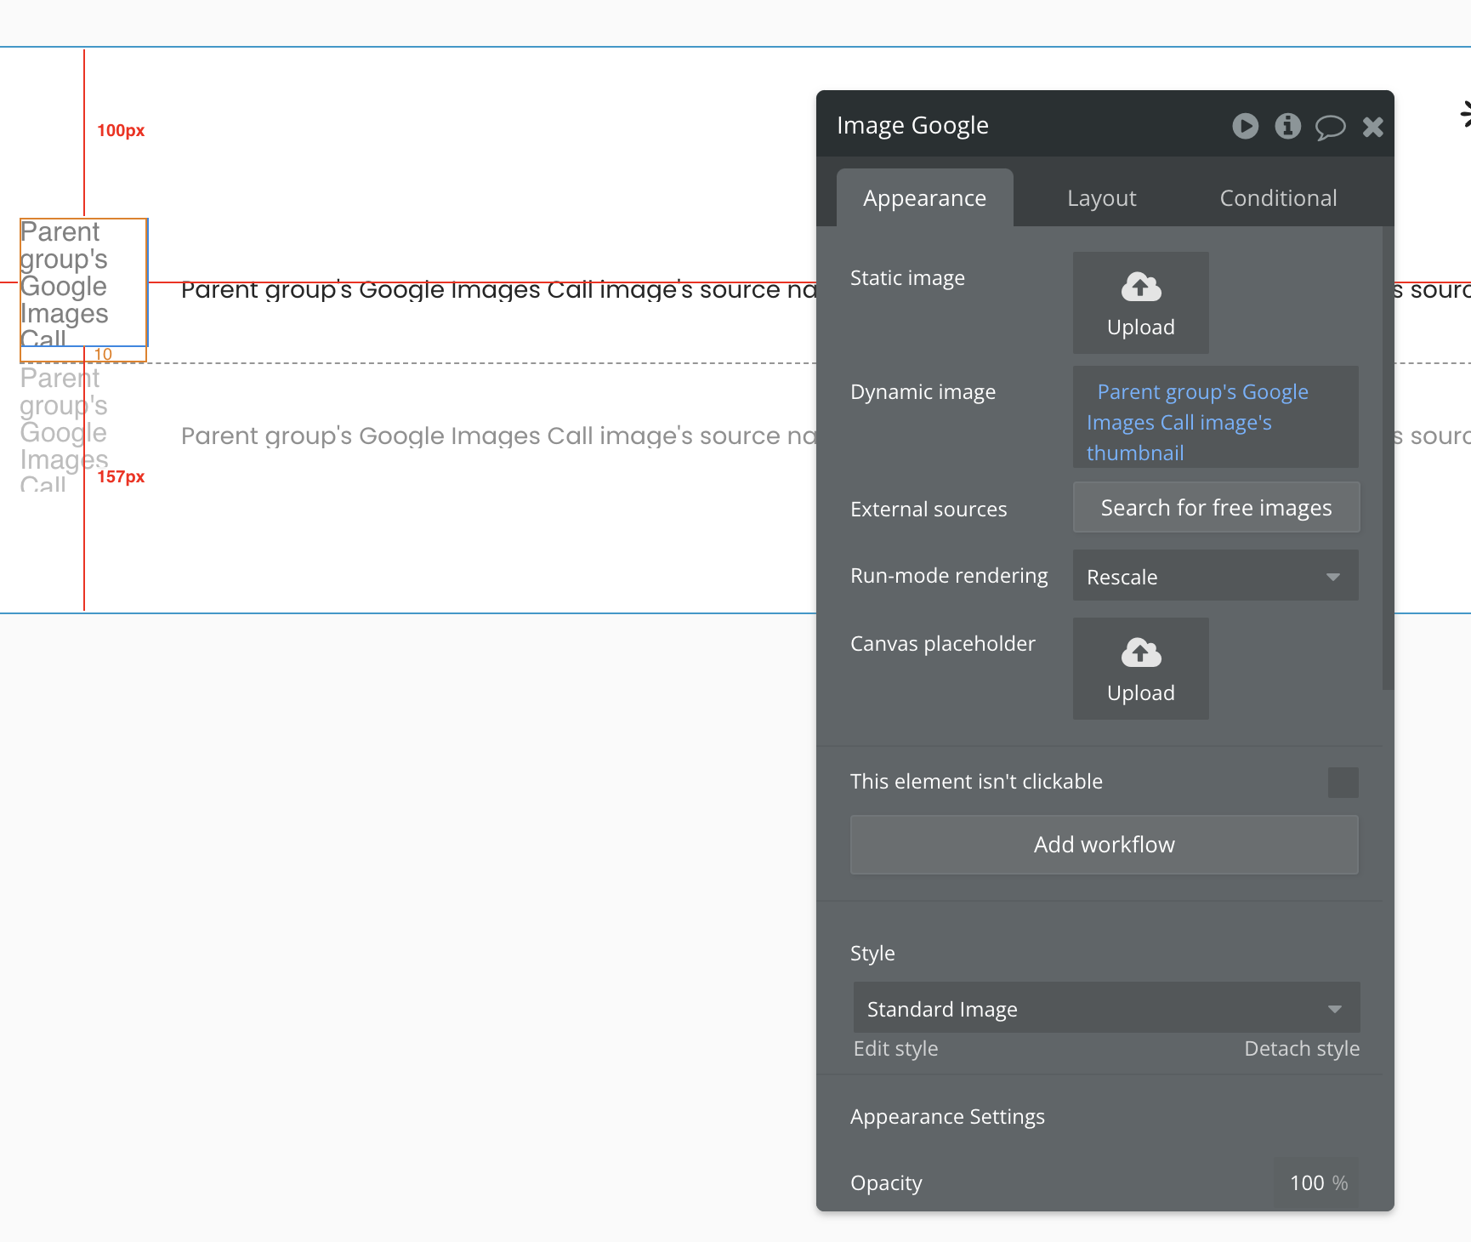Screen dimensions: 1471x1242
Task: Expand the Standard Image style dropdown
Action: click(x=1105, y=1008)
